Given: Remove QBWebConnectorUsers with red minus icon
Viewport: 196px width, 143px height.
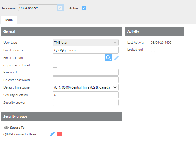Looking at the screenshot, I should [60, 134].
